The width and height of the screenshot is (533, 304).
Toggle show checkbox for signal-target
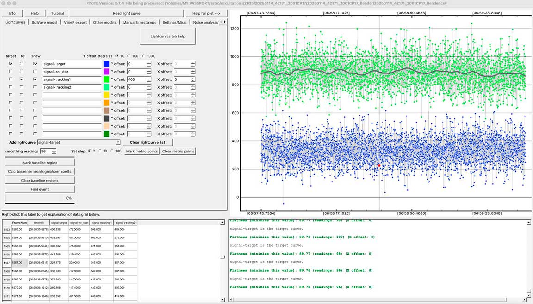click(x=35, y=64)
